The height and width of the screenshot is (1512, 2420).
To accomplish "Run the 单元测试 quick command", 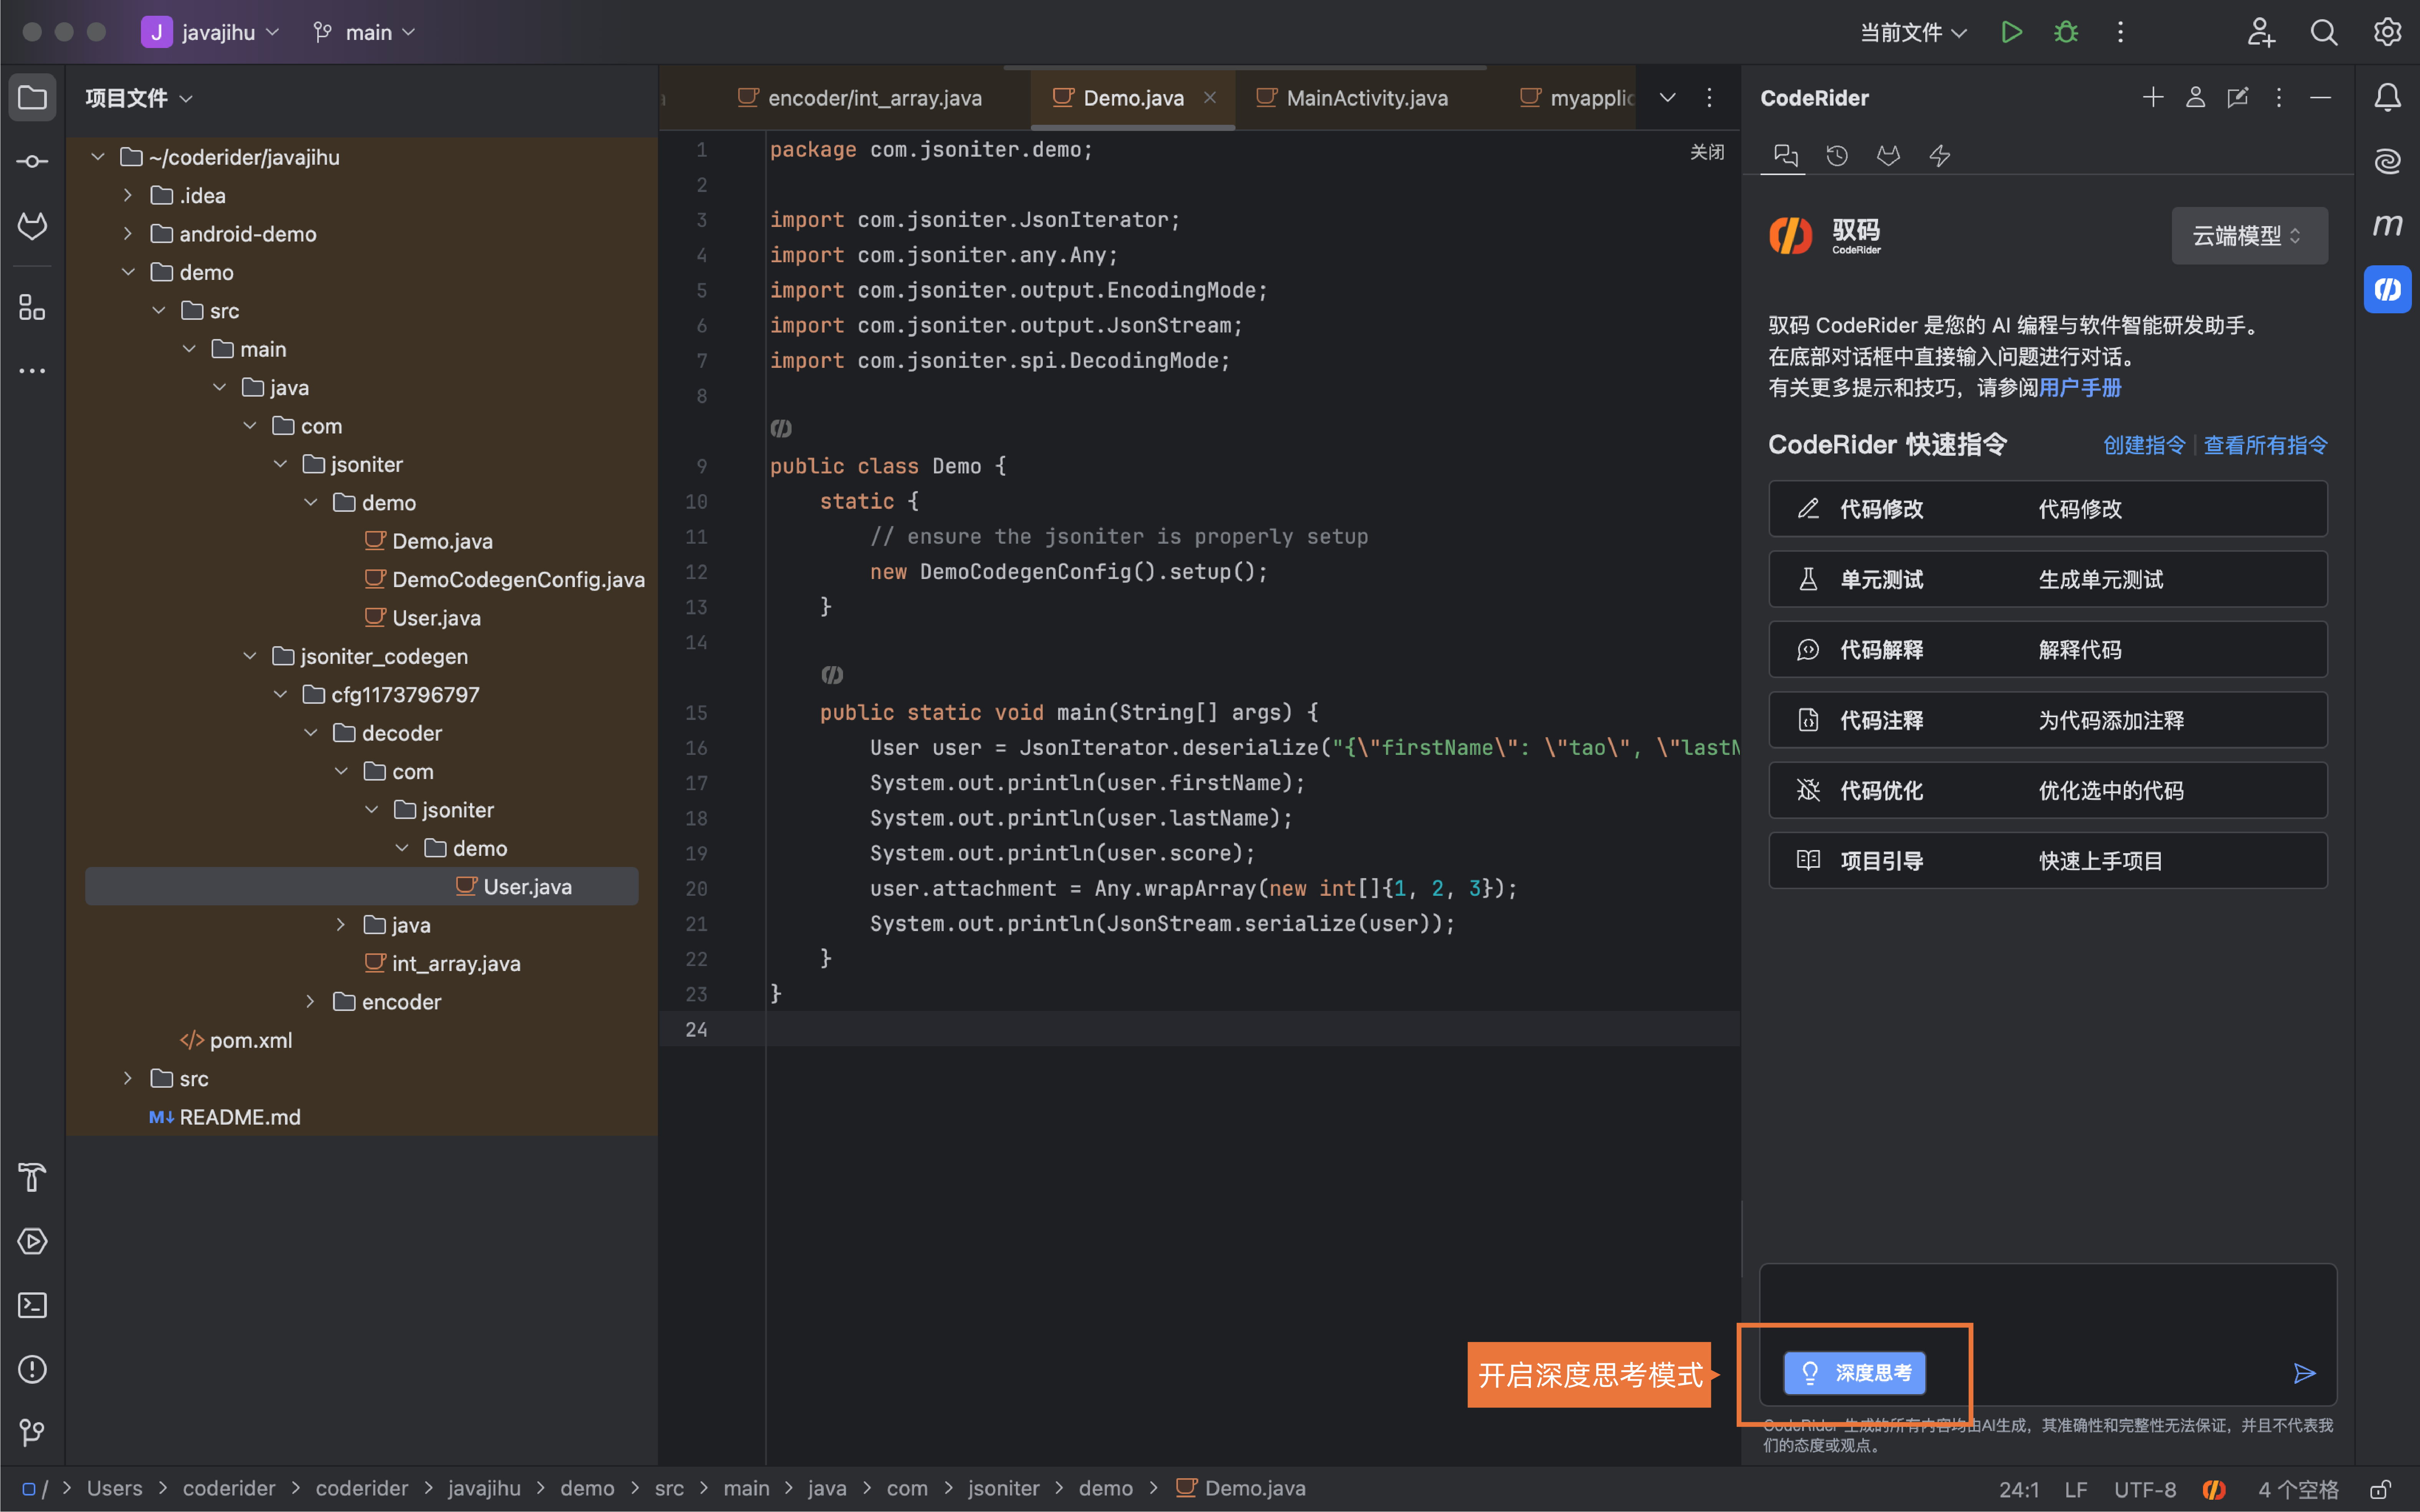I will (2048, 579).
